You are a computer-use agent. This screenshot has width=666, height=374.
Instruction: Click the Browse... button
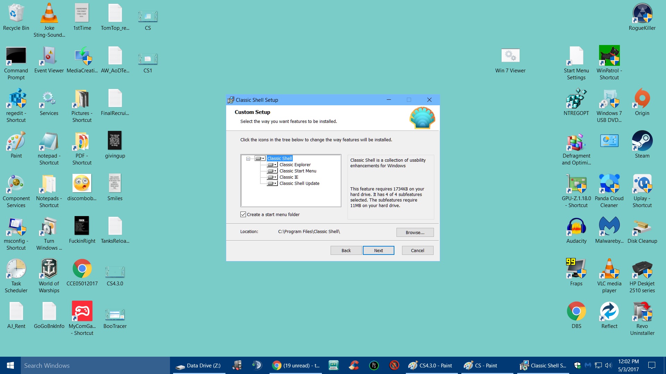click(415, 232)
